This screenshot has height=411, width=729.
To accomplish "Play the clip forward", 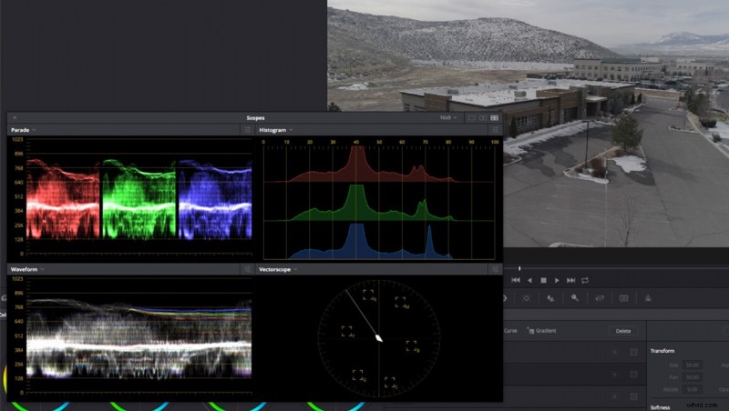I will (557, 280).
